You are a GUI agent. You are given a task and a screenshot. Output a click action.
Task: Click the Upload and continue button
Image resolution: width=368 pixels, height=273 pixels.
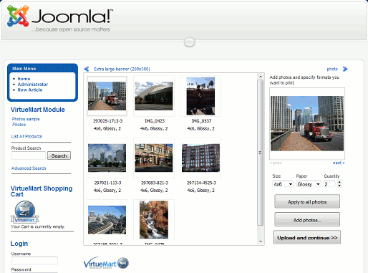(x=307, y=238)
